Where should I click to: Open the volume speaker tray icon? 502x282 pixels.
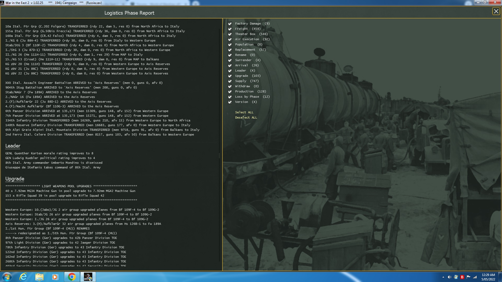[449, 277]
